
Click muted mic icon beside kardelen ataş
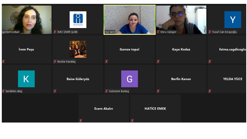3,91
